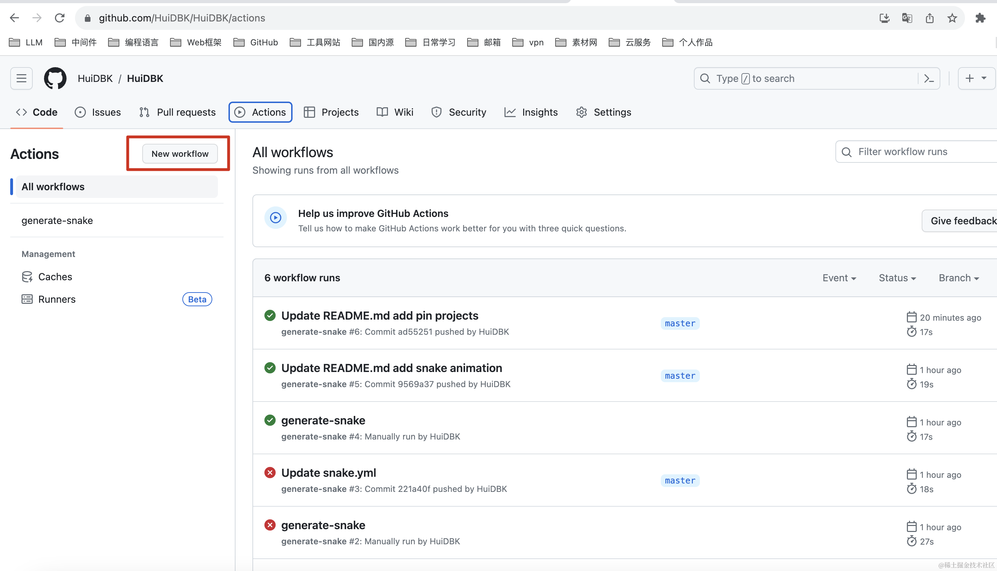Screen dimensions: 997x571
Task: Click the browser share icon
Action: (929, 18)
